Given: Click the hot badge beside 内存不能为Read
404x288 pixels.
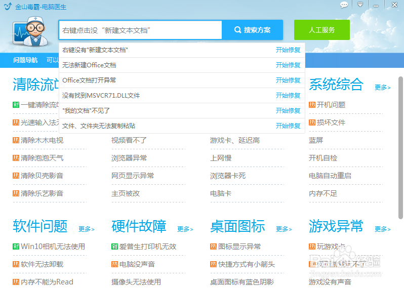Looking at the screenshot, I should 16,282.
